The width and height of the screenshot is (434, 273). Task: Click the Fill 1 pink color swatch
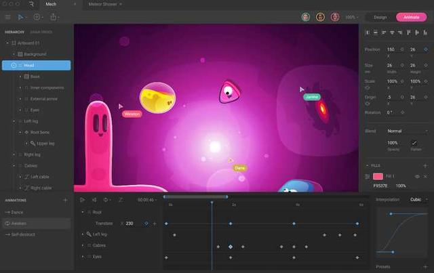pyautogui.click(x=378, y=177)
